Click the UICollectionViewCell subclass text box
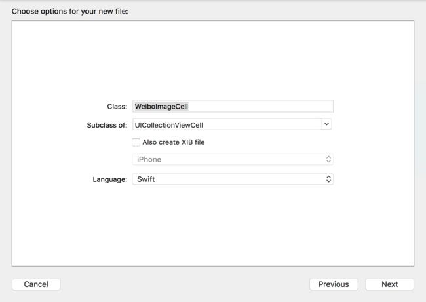 pyautogui.click(x=227, y=124)
